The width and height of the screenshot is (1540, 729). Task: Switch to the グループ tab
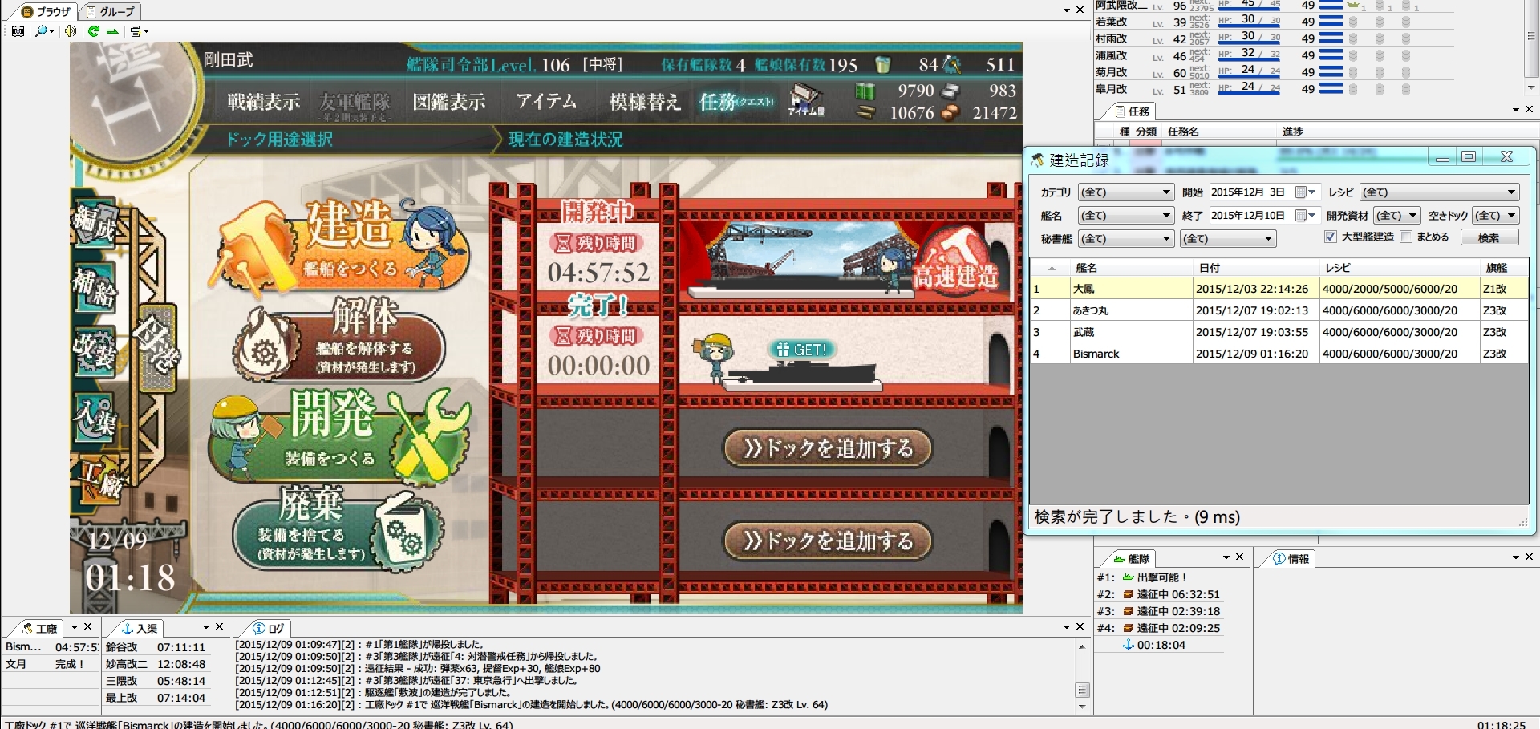click(x=111, y=12)
